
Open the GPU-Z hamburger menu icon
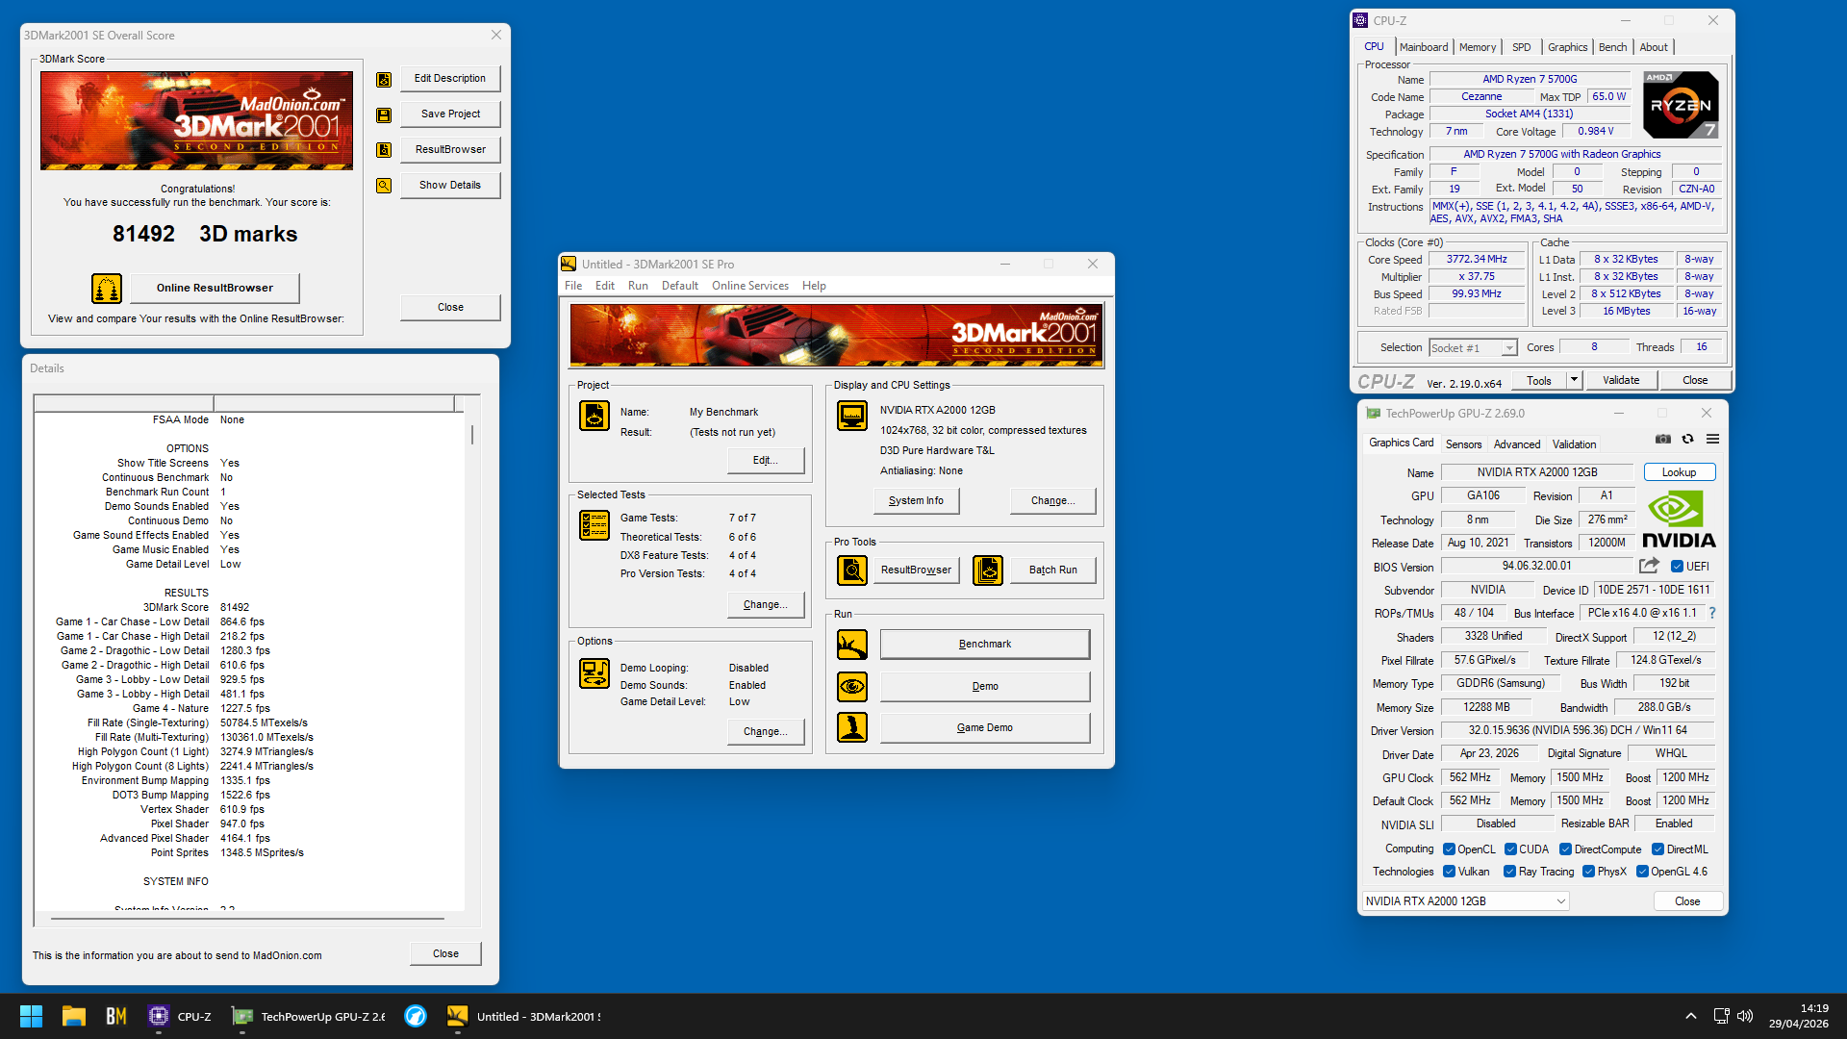(1712, 440)
